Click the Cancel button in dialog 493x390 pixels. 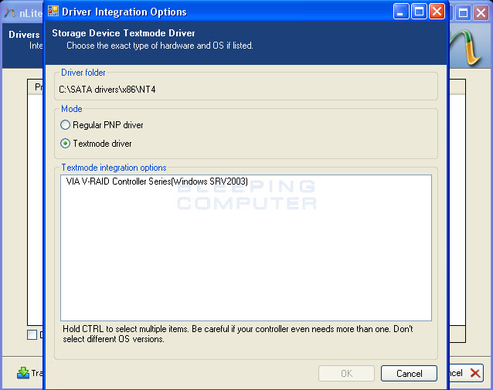click(409, 373)
